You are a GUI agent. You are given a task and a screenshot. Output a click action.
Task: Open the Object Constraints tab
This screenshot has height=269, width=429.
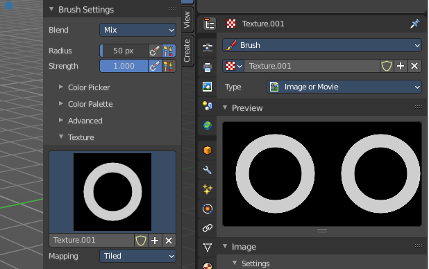(208, 227)
